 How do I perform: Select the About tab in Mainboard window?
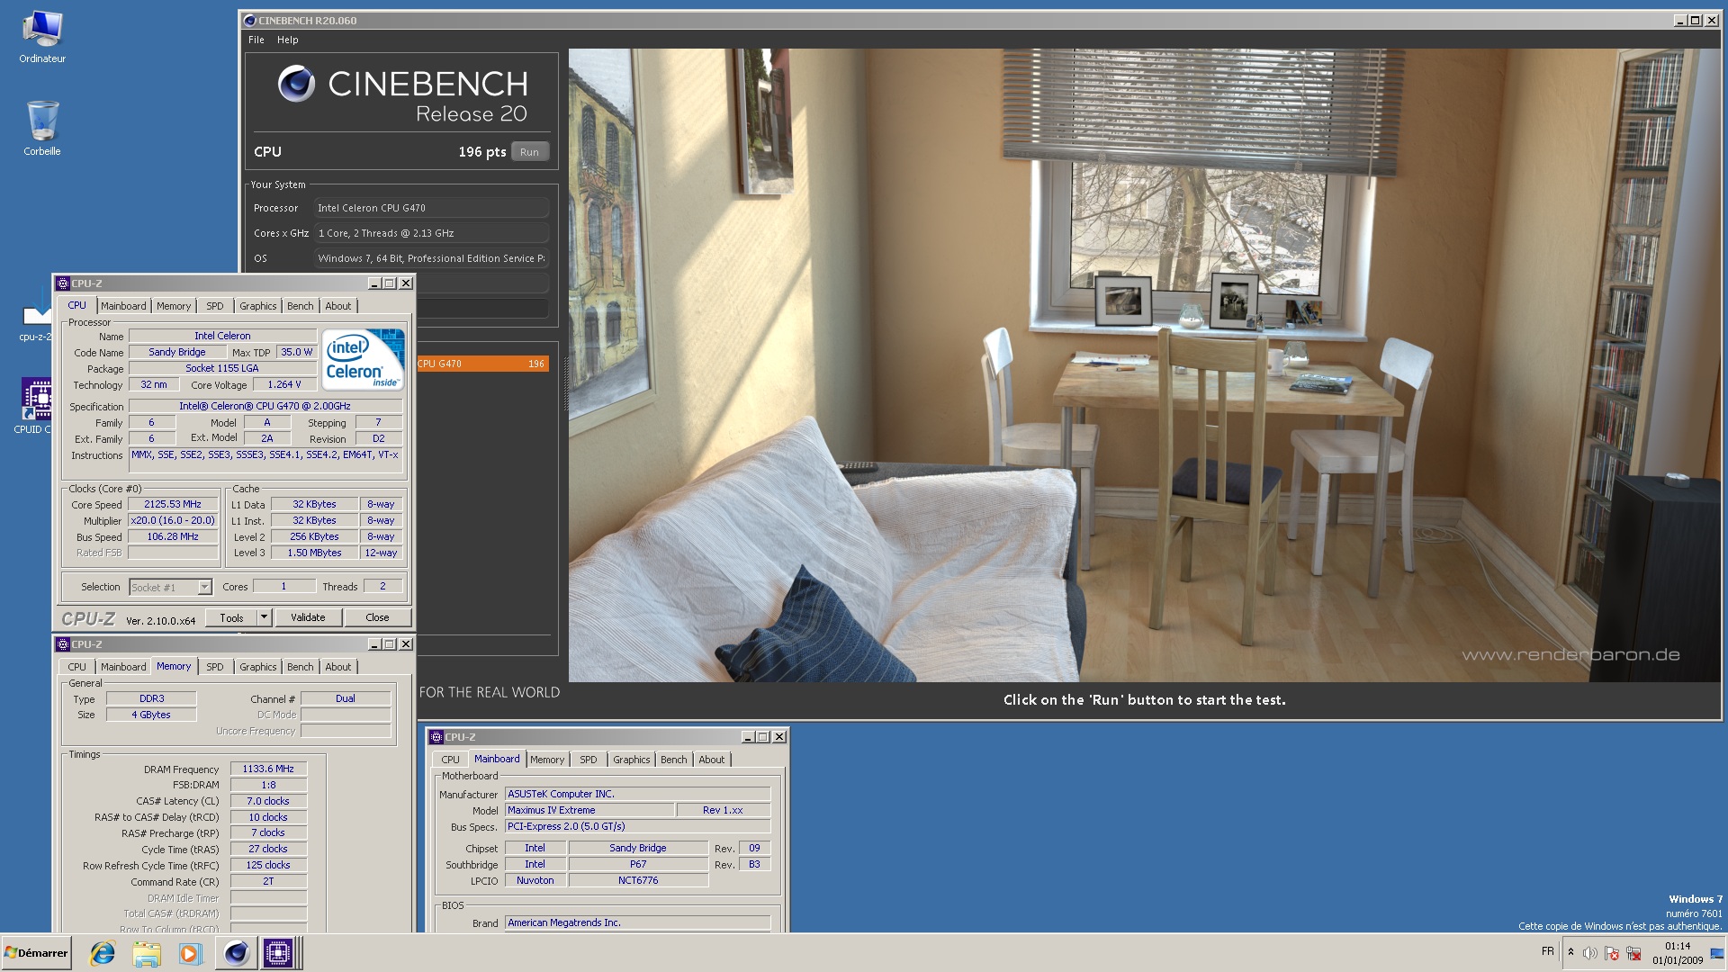(x=711, y=760)
